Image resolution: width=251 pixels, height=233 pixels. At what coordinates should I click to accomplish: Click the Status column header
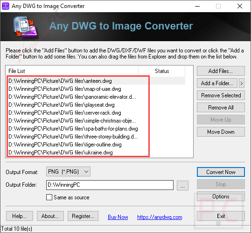click(162, 71)
